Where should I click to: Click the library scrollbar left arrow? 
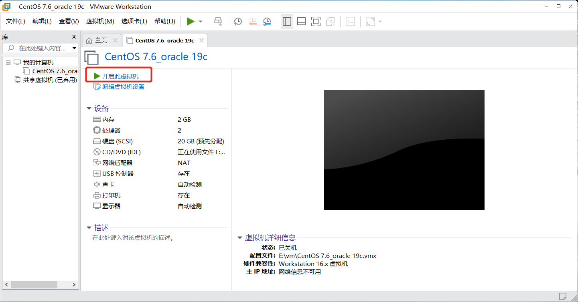(7, 284)
